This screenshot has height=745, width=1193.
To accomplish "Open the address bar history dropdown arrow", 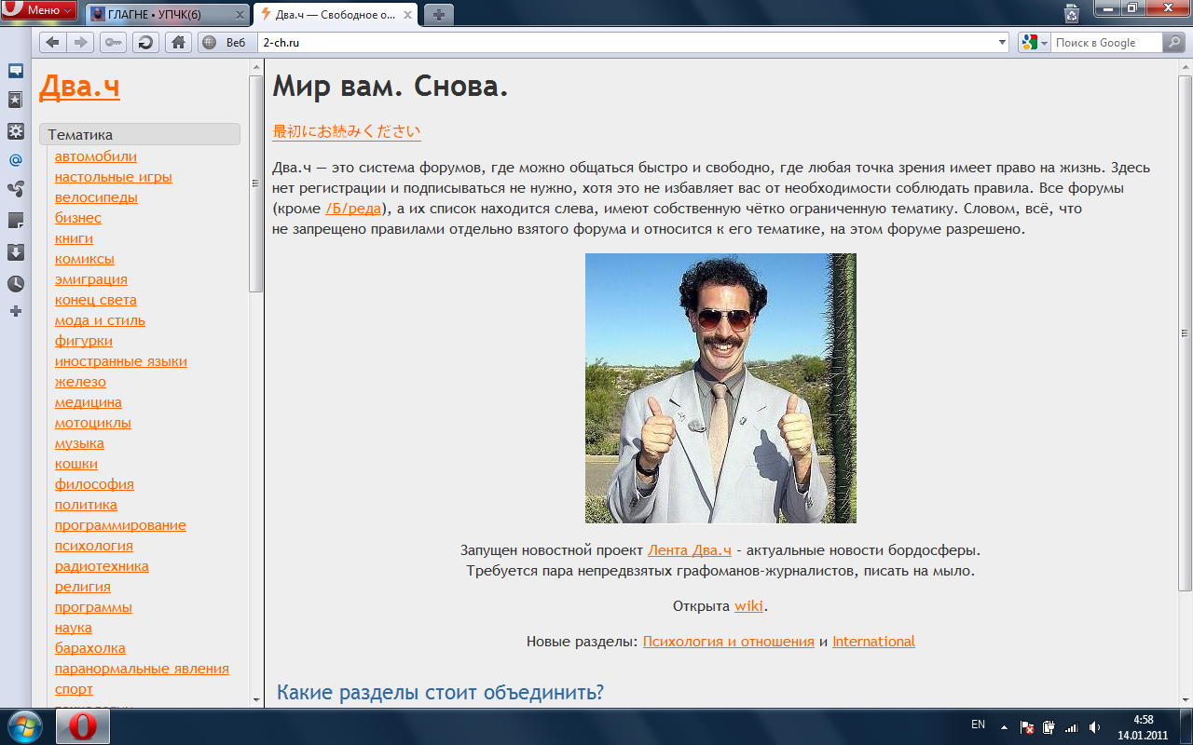I will (1003, 42).
